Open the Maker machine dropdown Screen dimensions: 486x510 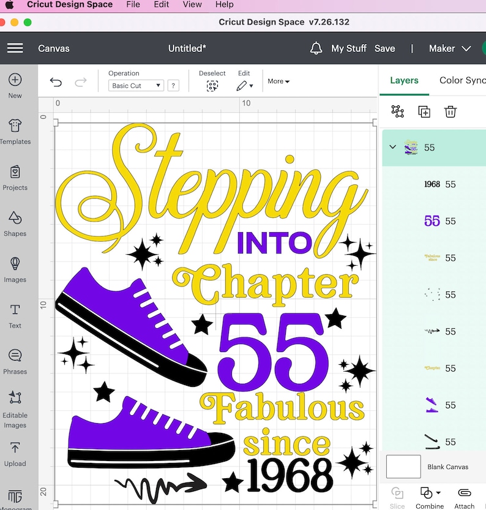coord(450,48)
